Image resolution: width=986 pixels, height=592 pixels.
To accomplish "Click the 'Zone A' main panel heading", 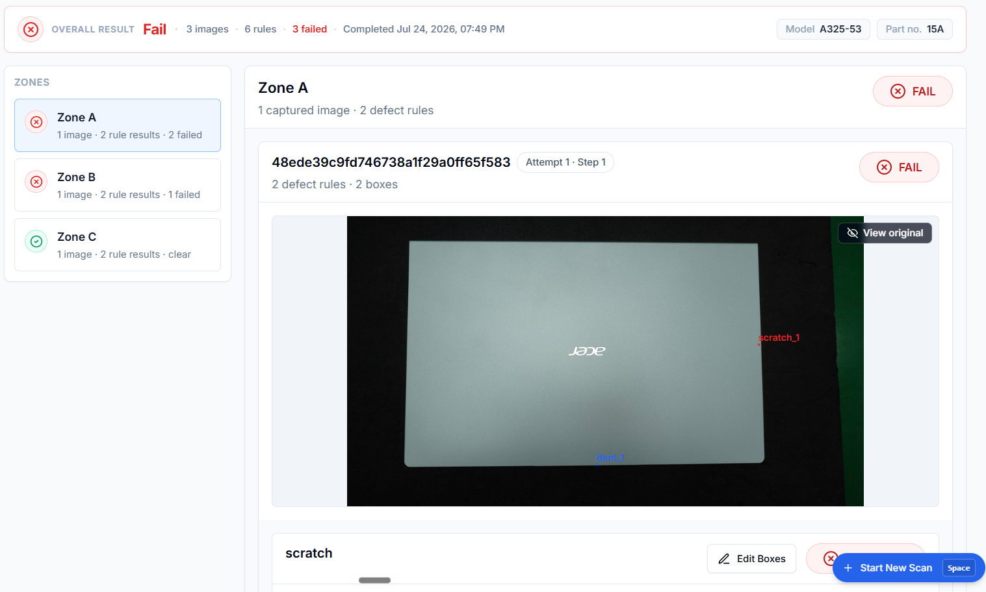I will 283,88.
